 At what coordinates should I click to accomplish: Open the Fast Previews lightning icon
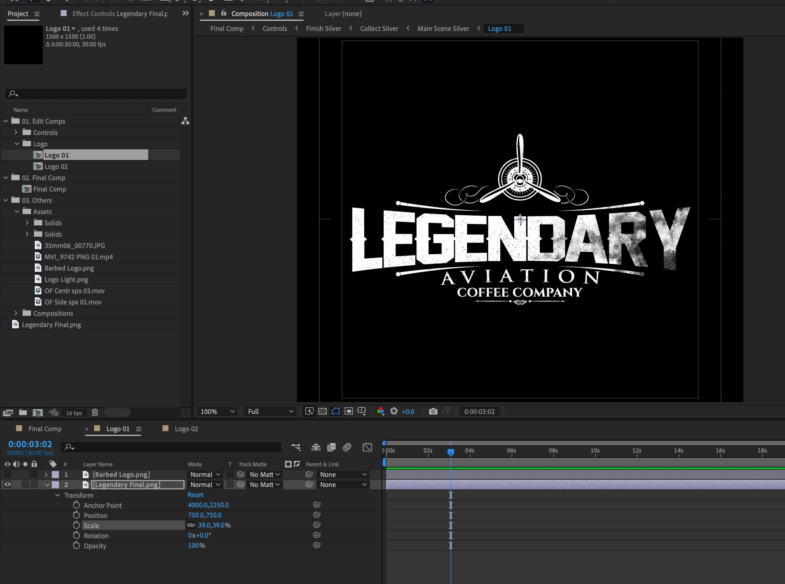pyautogui.click(x=309, y=411)
